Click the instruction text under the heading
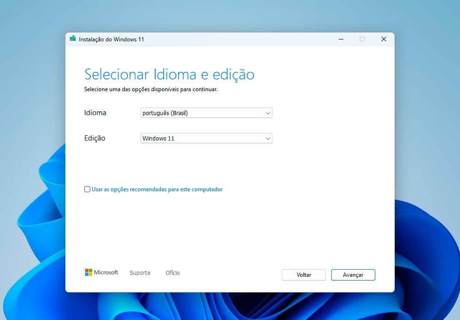 tap(151, 89)
